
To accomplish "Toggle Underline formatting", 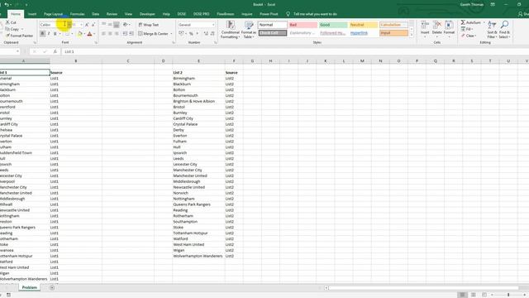I will coord(55,34).
